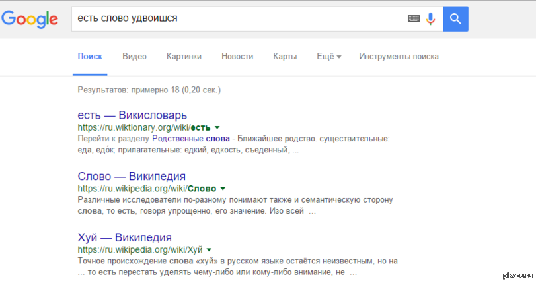Open Инструменты поиска options
Image resolution: width=536 pixels, height=283 pixels.
(x=399, y=57)
